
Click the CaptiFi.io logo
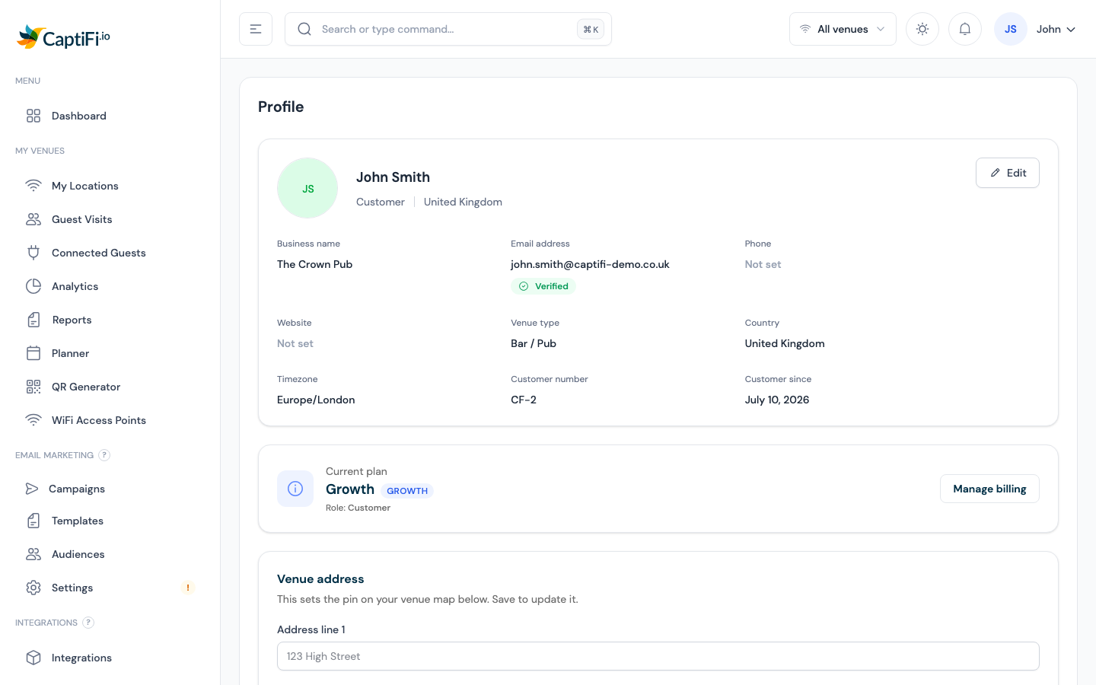pyautogui.click(x=64, y=37)
